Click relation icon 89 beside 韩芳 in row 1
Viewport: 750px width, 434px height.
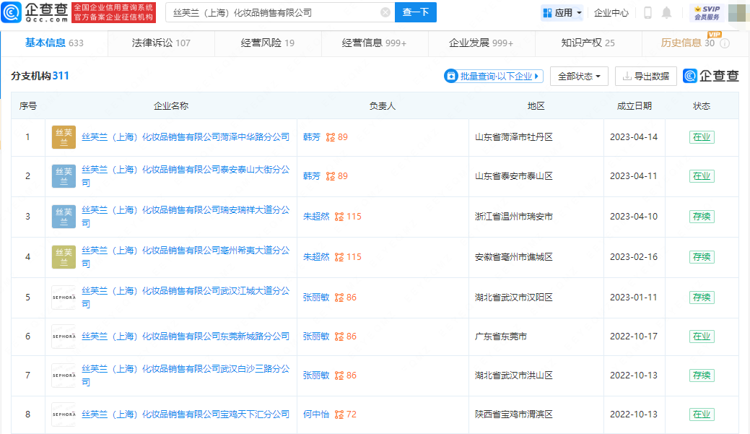(x=336, y=137)
